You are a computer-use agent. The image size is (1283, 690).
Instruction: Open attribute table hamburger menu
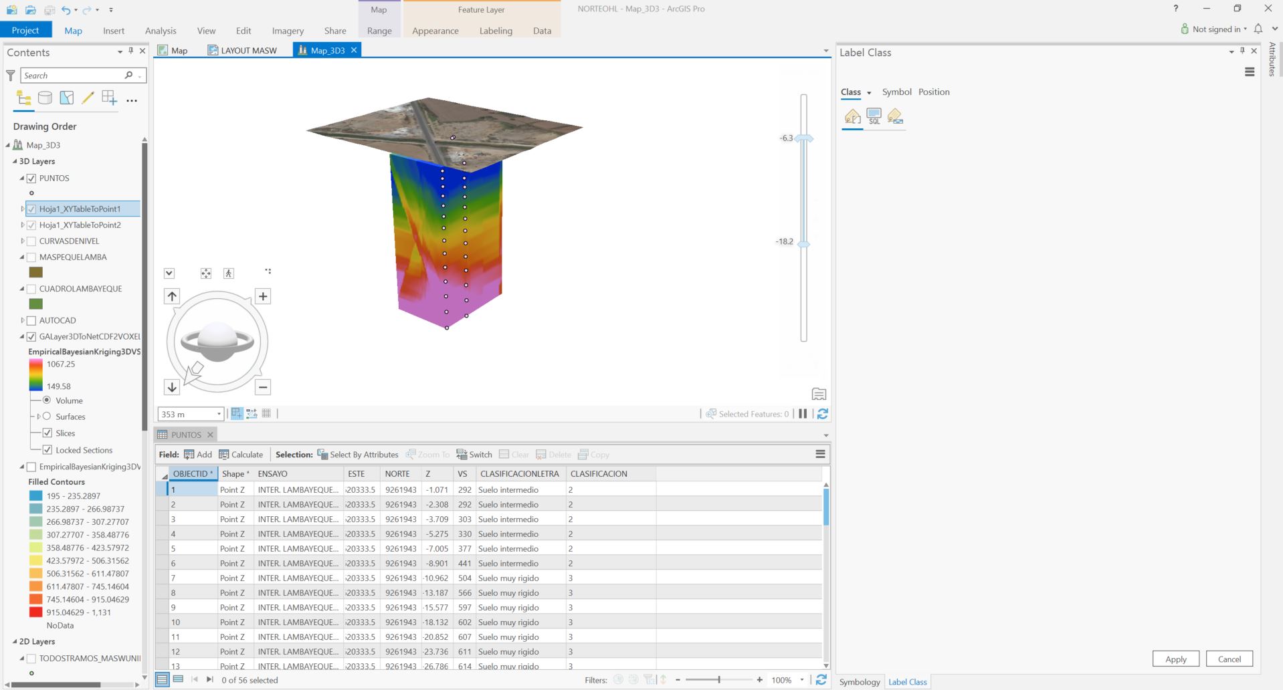coord(820,454)
